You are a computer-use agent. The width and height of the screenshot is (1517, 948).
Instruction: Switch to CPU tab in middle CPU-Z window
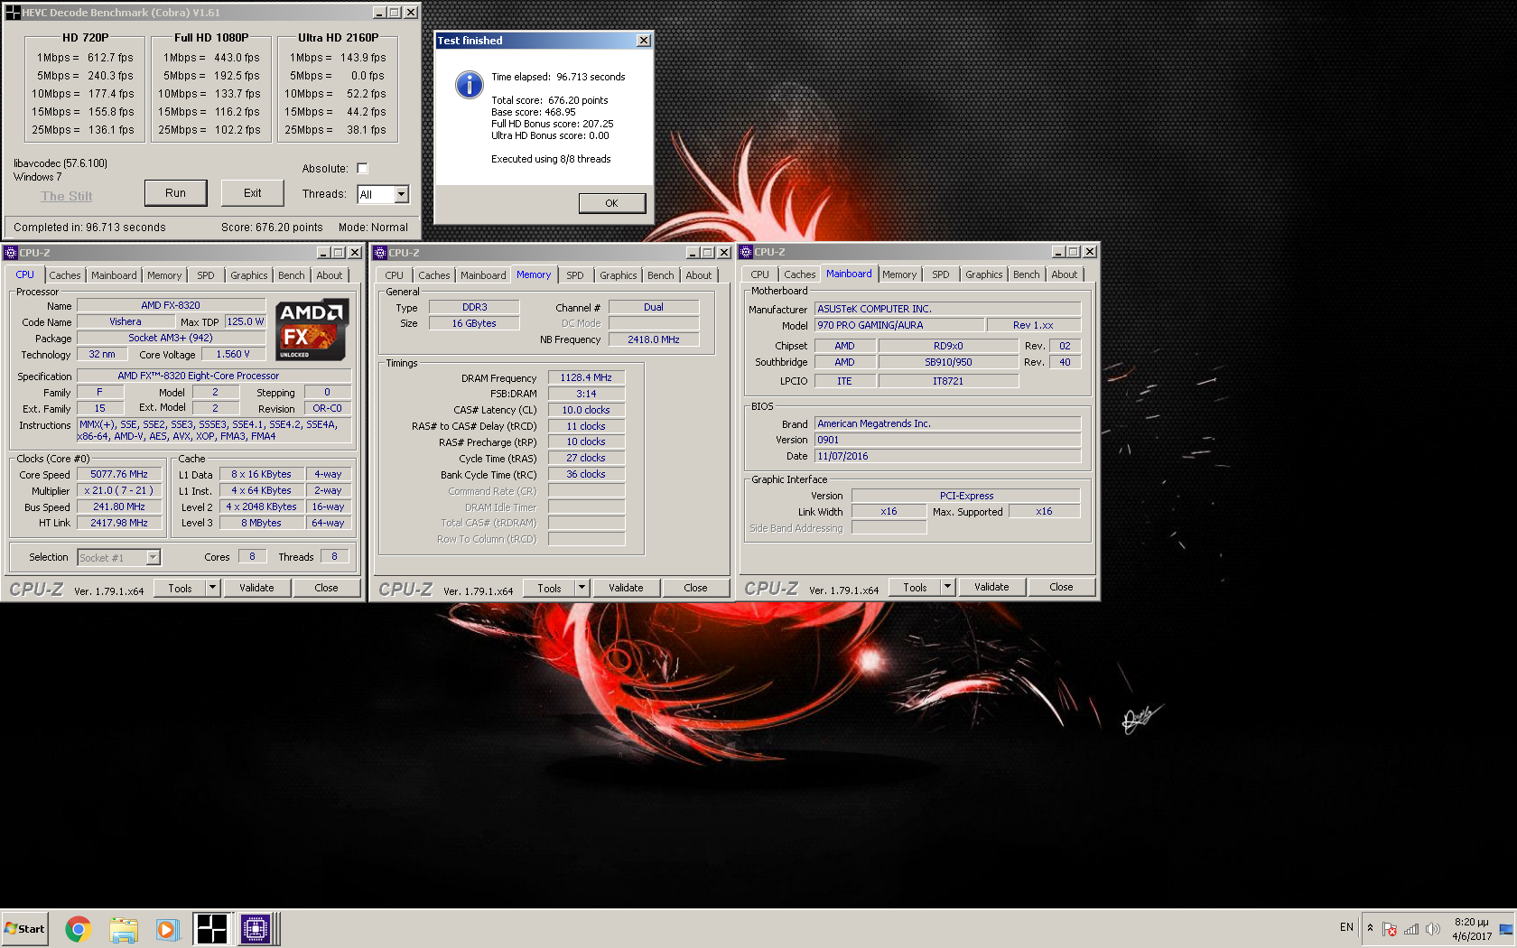[395, 275]
